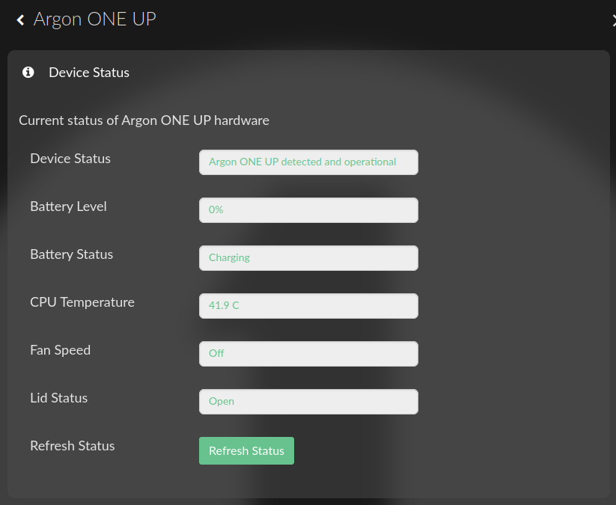Click the Lid Status label
The height and width of the screenshot is (505, 616).
pos(58,398)
